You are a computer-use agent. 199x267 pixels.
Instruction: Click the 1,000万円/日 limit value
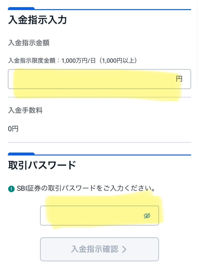pyautogui.click(x=76, y=61)
